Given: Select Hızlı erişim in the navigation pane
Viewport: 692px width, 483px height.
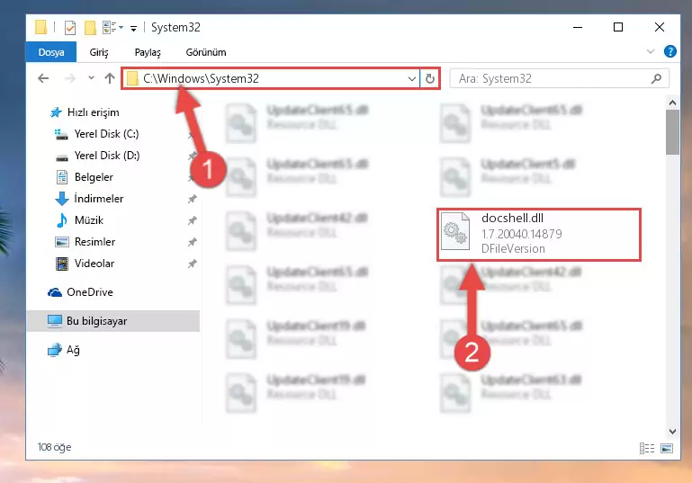Looking at the screenshot, I should click(93, 112).
